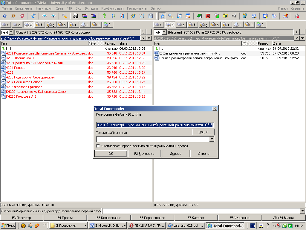Expand command line history dropdown

(x=302, y=211)
